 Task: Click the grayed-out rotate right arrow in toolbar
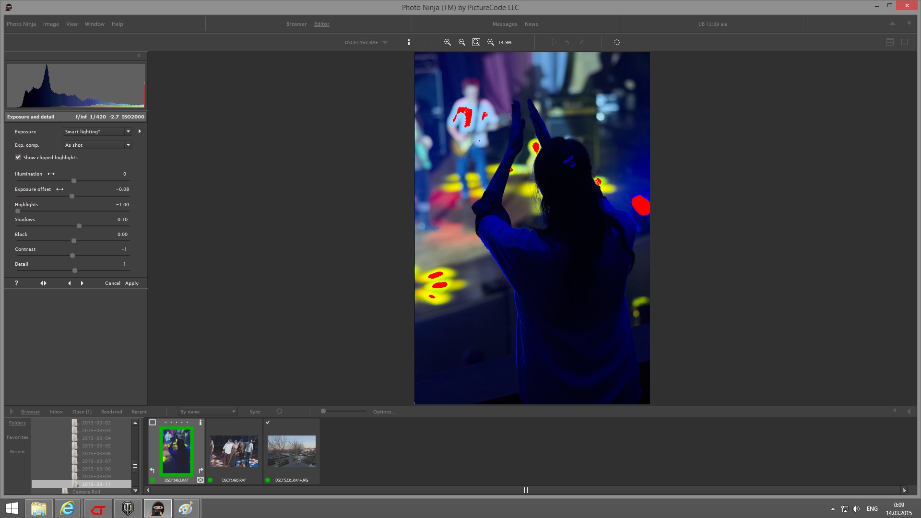pyautogui.click(x=582, y=42)
